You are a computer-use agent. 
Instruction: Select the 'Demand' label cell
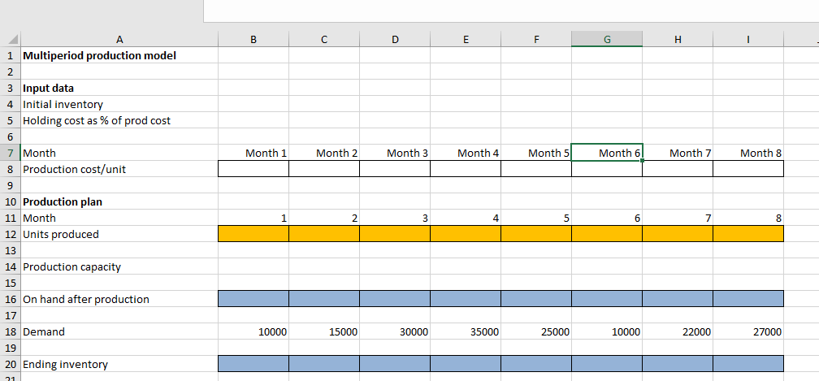119,331
